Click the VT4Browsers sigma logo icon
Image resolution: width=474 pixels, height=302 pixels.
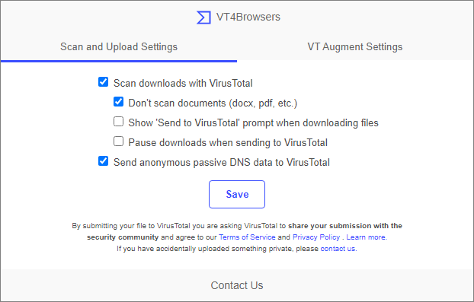(x=203, y=17)
